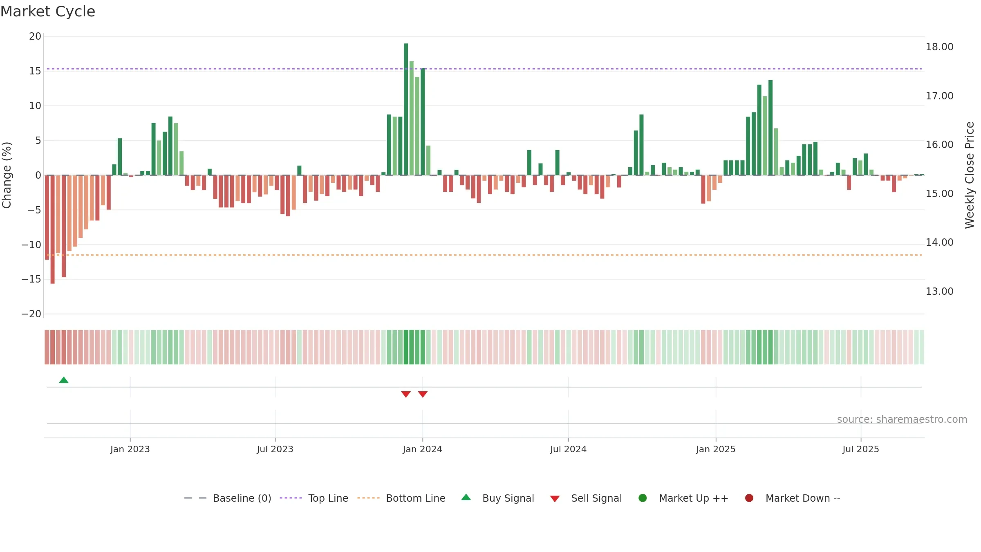Click the Change (%) axis title
Image resolution: width=981 pixels, height=552 pixels.
pyautogui.click(x=7, y=175)
